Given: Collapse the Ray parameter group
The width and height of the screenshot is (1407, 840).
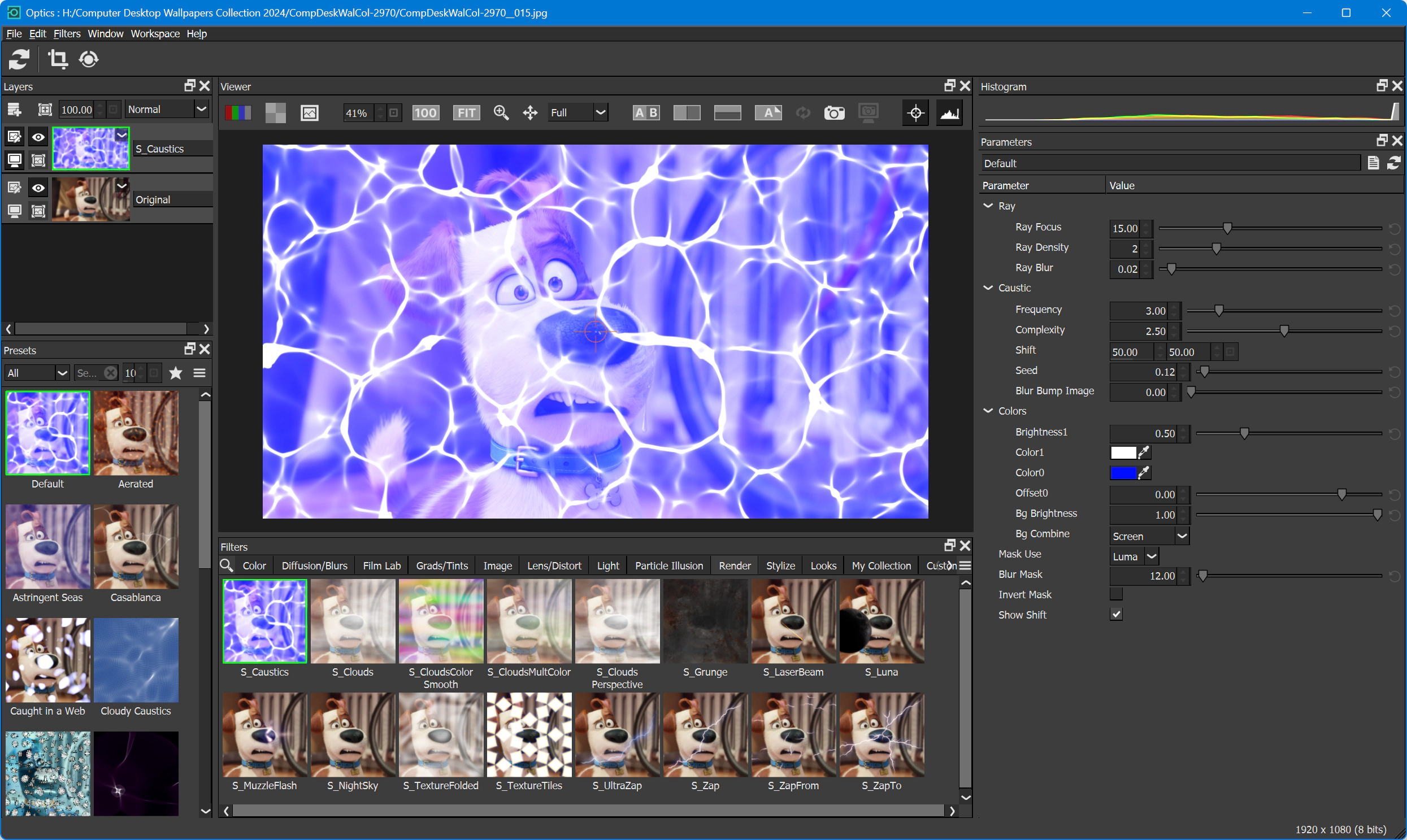Looking at the screenshot, I should point(988,206).
